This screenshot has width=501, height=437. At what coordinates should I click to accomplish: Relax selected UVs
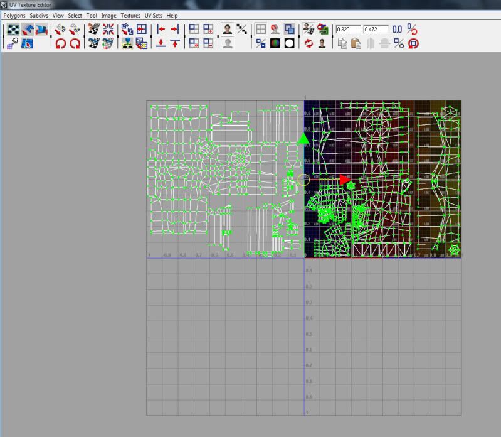click(142, 43)
